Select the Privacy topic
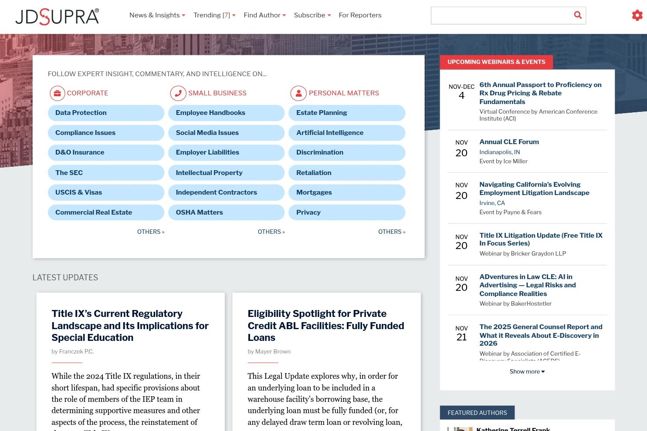647x431 pixels. click(347, 212)
